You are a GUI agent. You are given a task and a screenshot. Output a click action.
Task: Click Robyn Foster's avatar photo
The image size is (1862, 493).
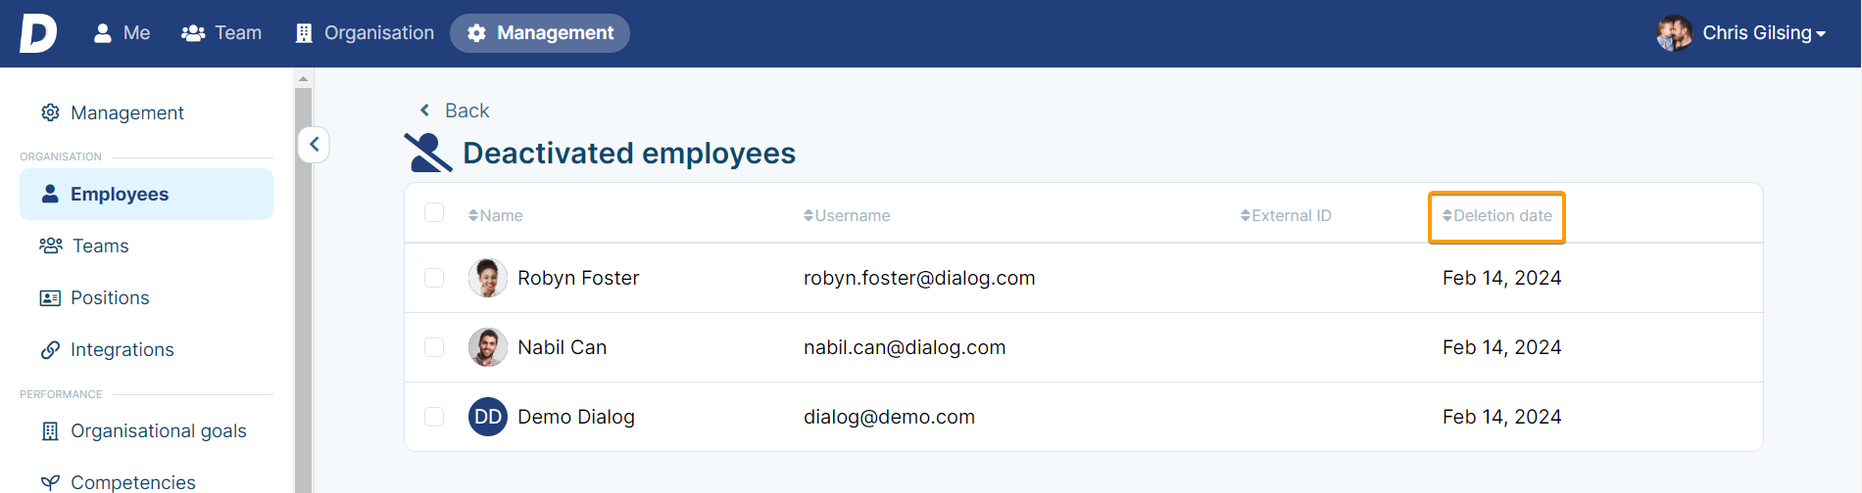click(x=488, y=278)
